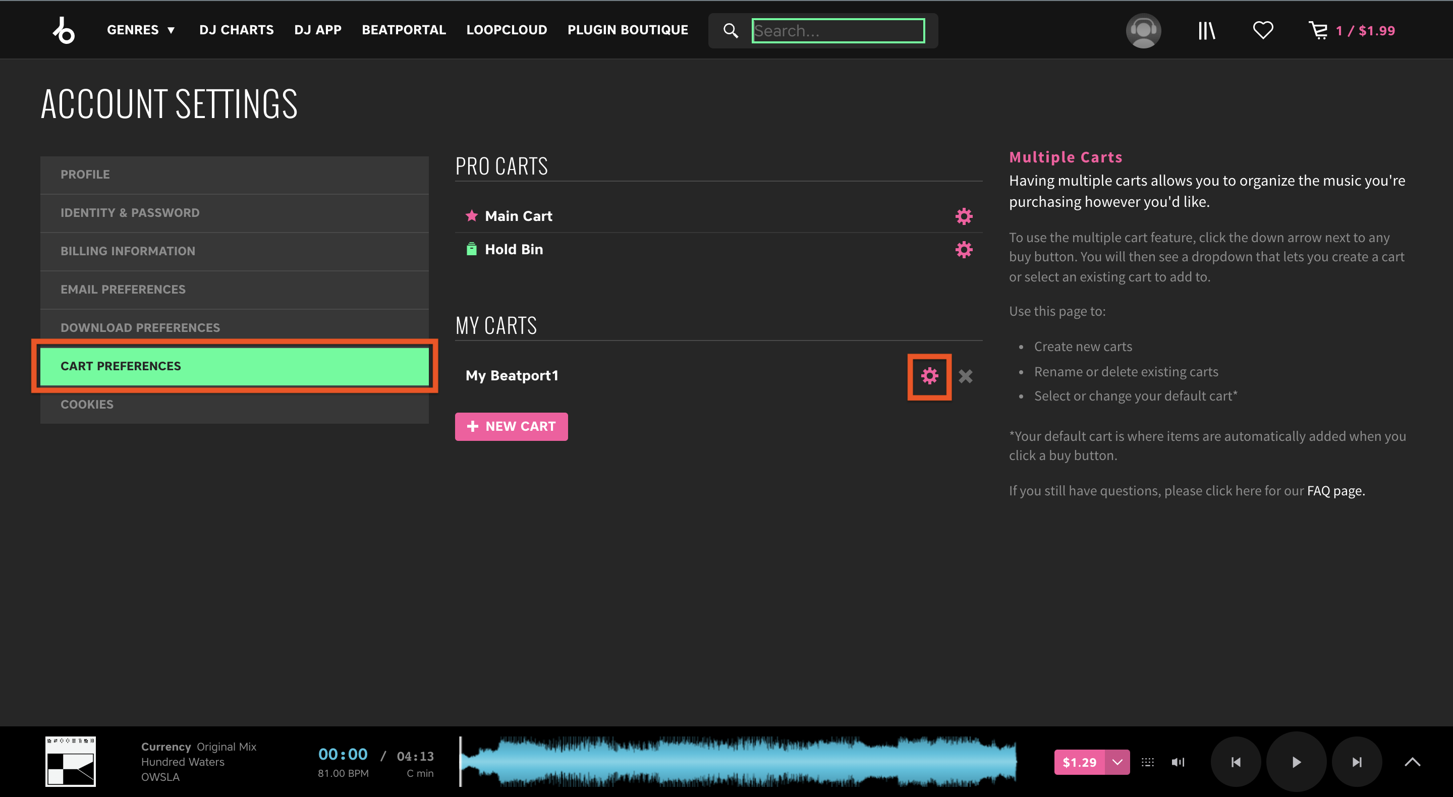Open BEATPORTAL in the navigation
The image size is (1453, 797).
coord(404,30)
